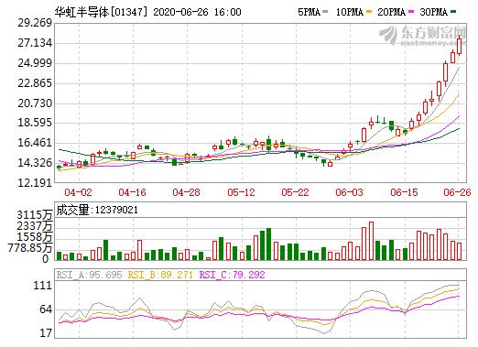478x347 pixels.
Task: Pick the green swatch next to 30PMA
Action: [453, 12]
